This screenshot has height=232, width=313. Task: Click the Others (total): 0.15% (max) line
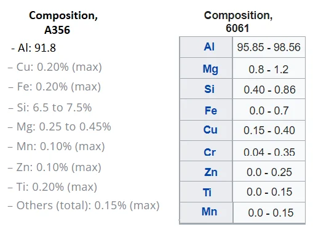point(84,206)
